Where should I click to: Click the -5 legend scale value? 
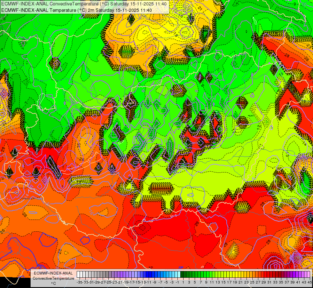click(166, 283)
